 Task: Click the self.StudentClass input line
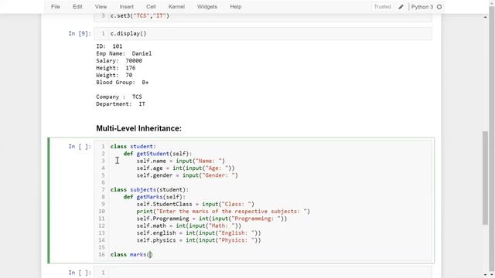[196, 204]
